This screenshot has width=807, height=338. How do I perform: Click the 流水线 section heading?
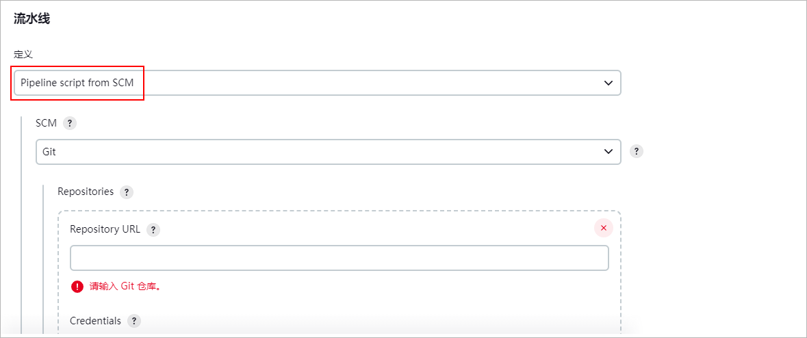click(x=31, y=20)
